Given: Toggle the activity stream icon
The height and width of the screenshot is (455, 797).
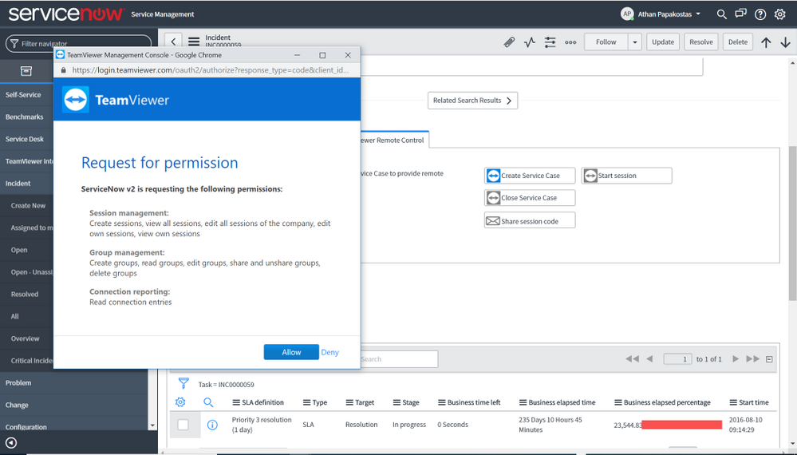Looking at the screenshot, I should coord(530,42).
